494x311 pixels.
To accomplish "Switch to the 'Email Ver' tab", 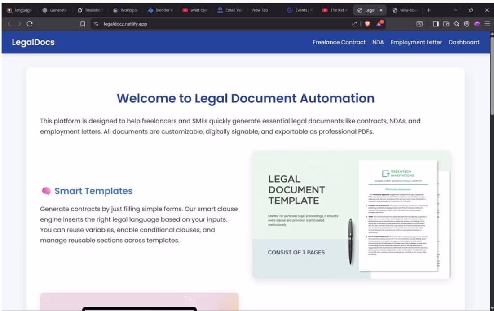I will [x=231, y=10].
